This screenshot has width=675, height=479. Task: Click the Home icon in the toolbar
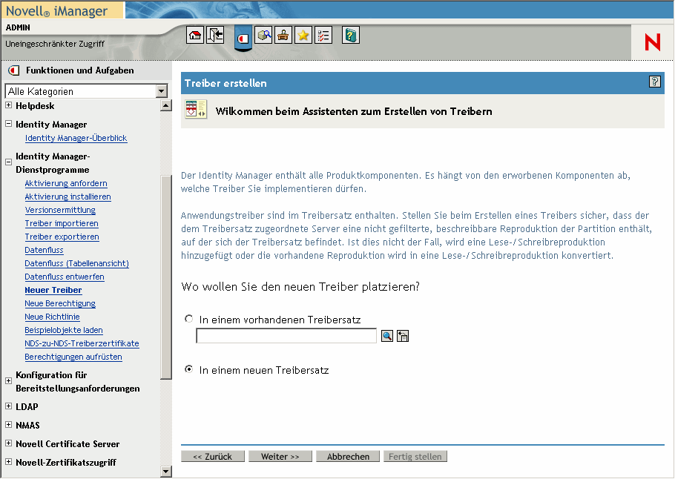click(x=194, y=35)
